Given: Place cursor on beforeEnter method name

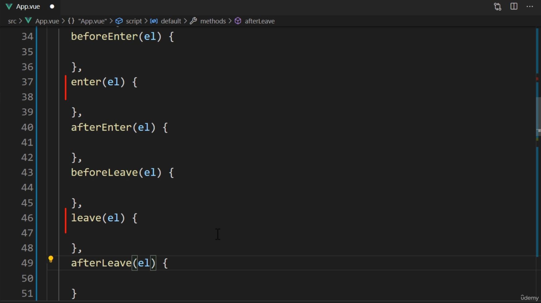Looking at the screenshot, I should pos(104,37).
